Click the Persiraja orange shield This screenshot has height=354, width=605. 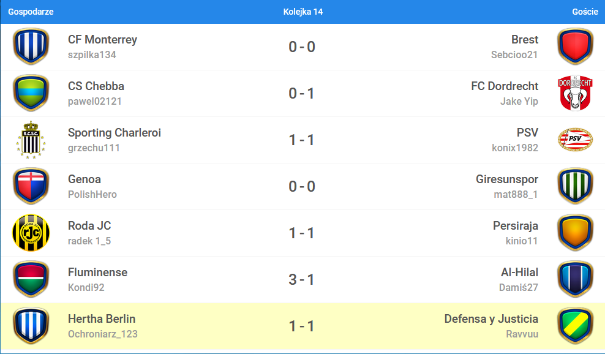tap(575, 233)
